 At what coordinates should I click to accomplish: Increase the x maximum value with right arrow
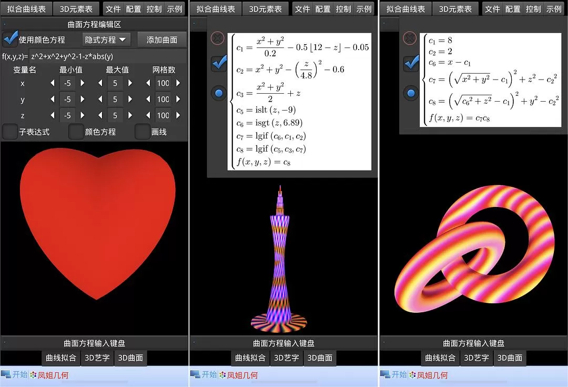[x=130, y=83]
